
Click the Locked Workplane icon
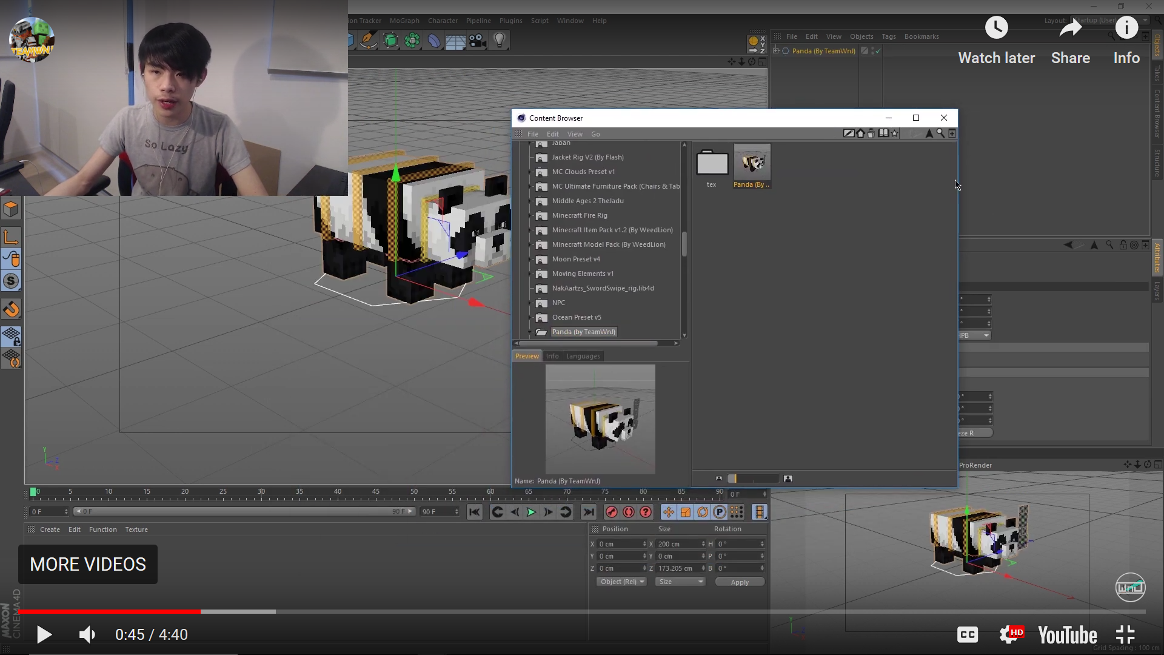point(11,337)
